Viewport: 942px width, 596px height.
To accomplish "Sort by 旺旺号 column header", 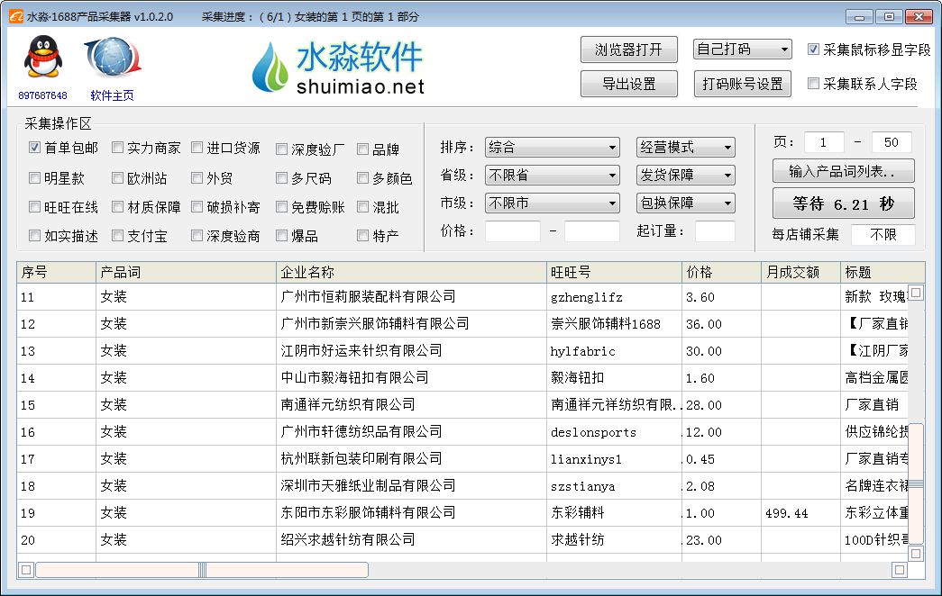I will click(614, 273).
